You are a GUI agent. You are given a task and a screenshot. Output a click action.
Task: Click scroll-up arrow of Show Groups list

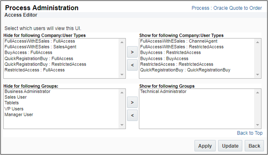coord(257,93)
